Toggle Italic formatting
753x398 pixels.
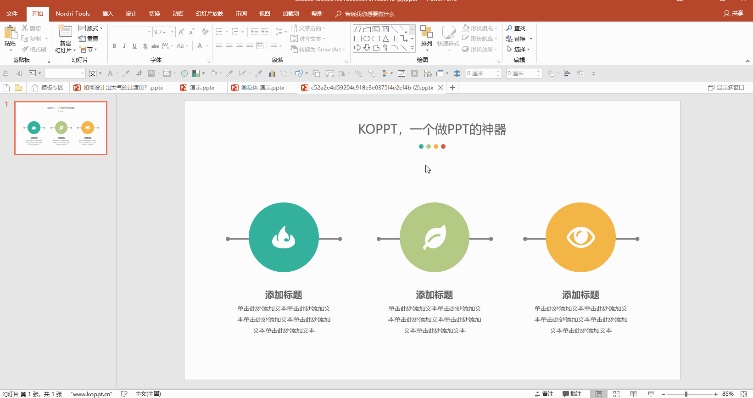pyautogui.click(x=124, y=46)
